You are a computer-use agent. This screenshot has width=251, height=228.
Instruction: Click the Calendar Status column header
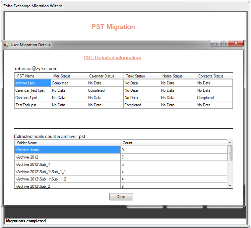pyautogui.click(x=105, y=76)
